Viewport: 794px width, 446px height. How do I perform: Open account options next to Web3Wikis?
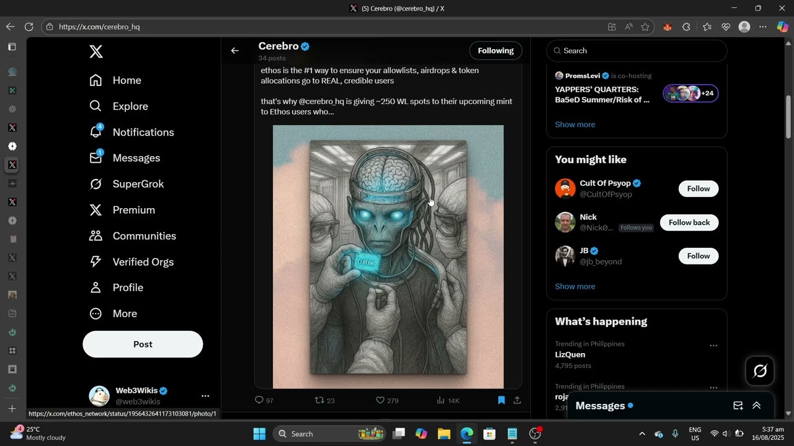click(205, 396)
